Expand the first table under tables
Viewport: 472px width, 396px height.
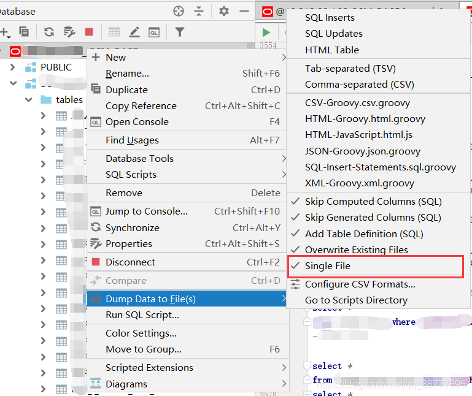click(43, 115)
